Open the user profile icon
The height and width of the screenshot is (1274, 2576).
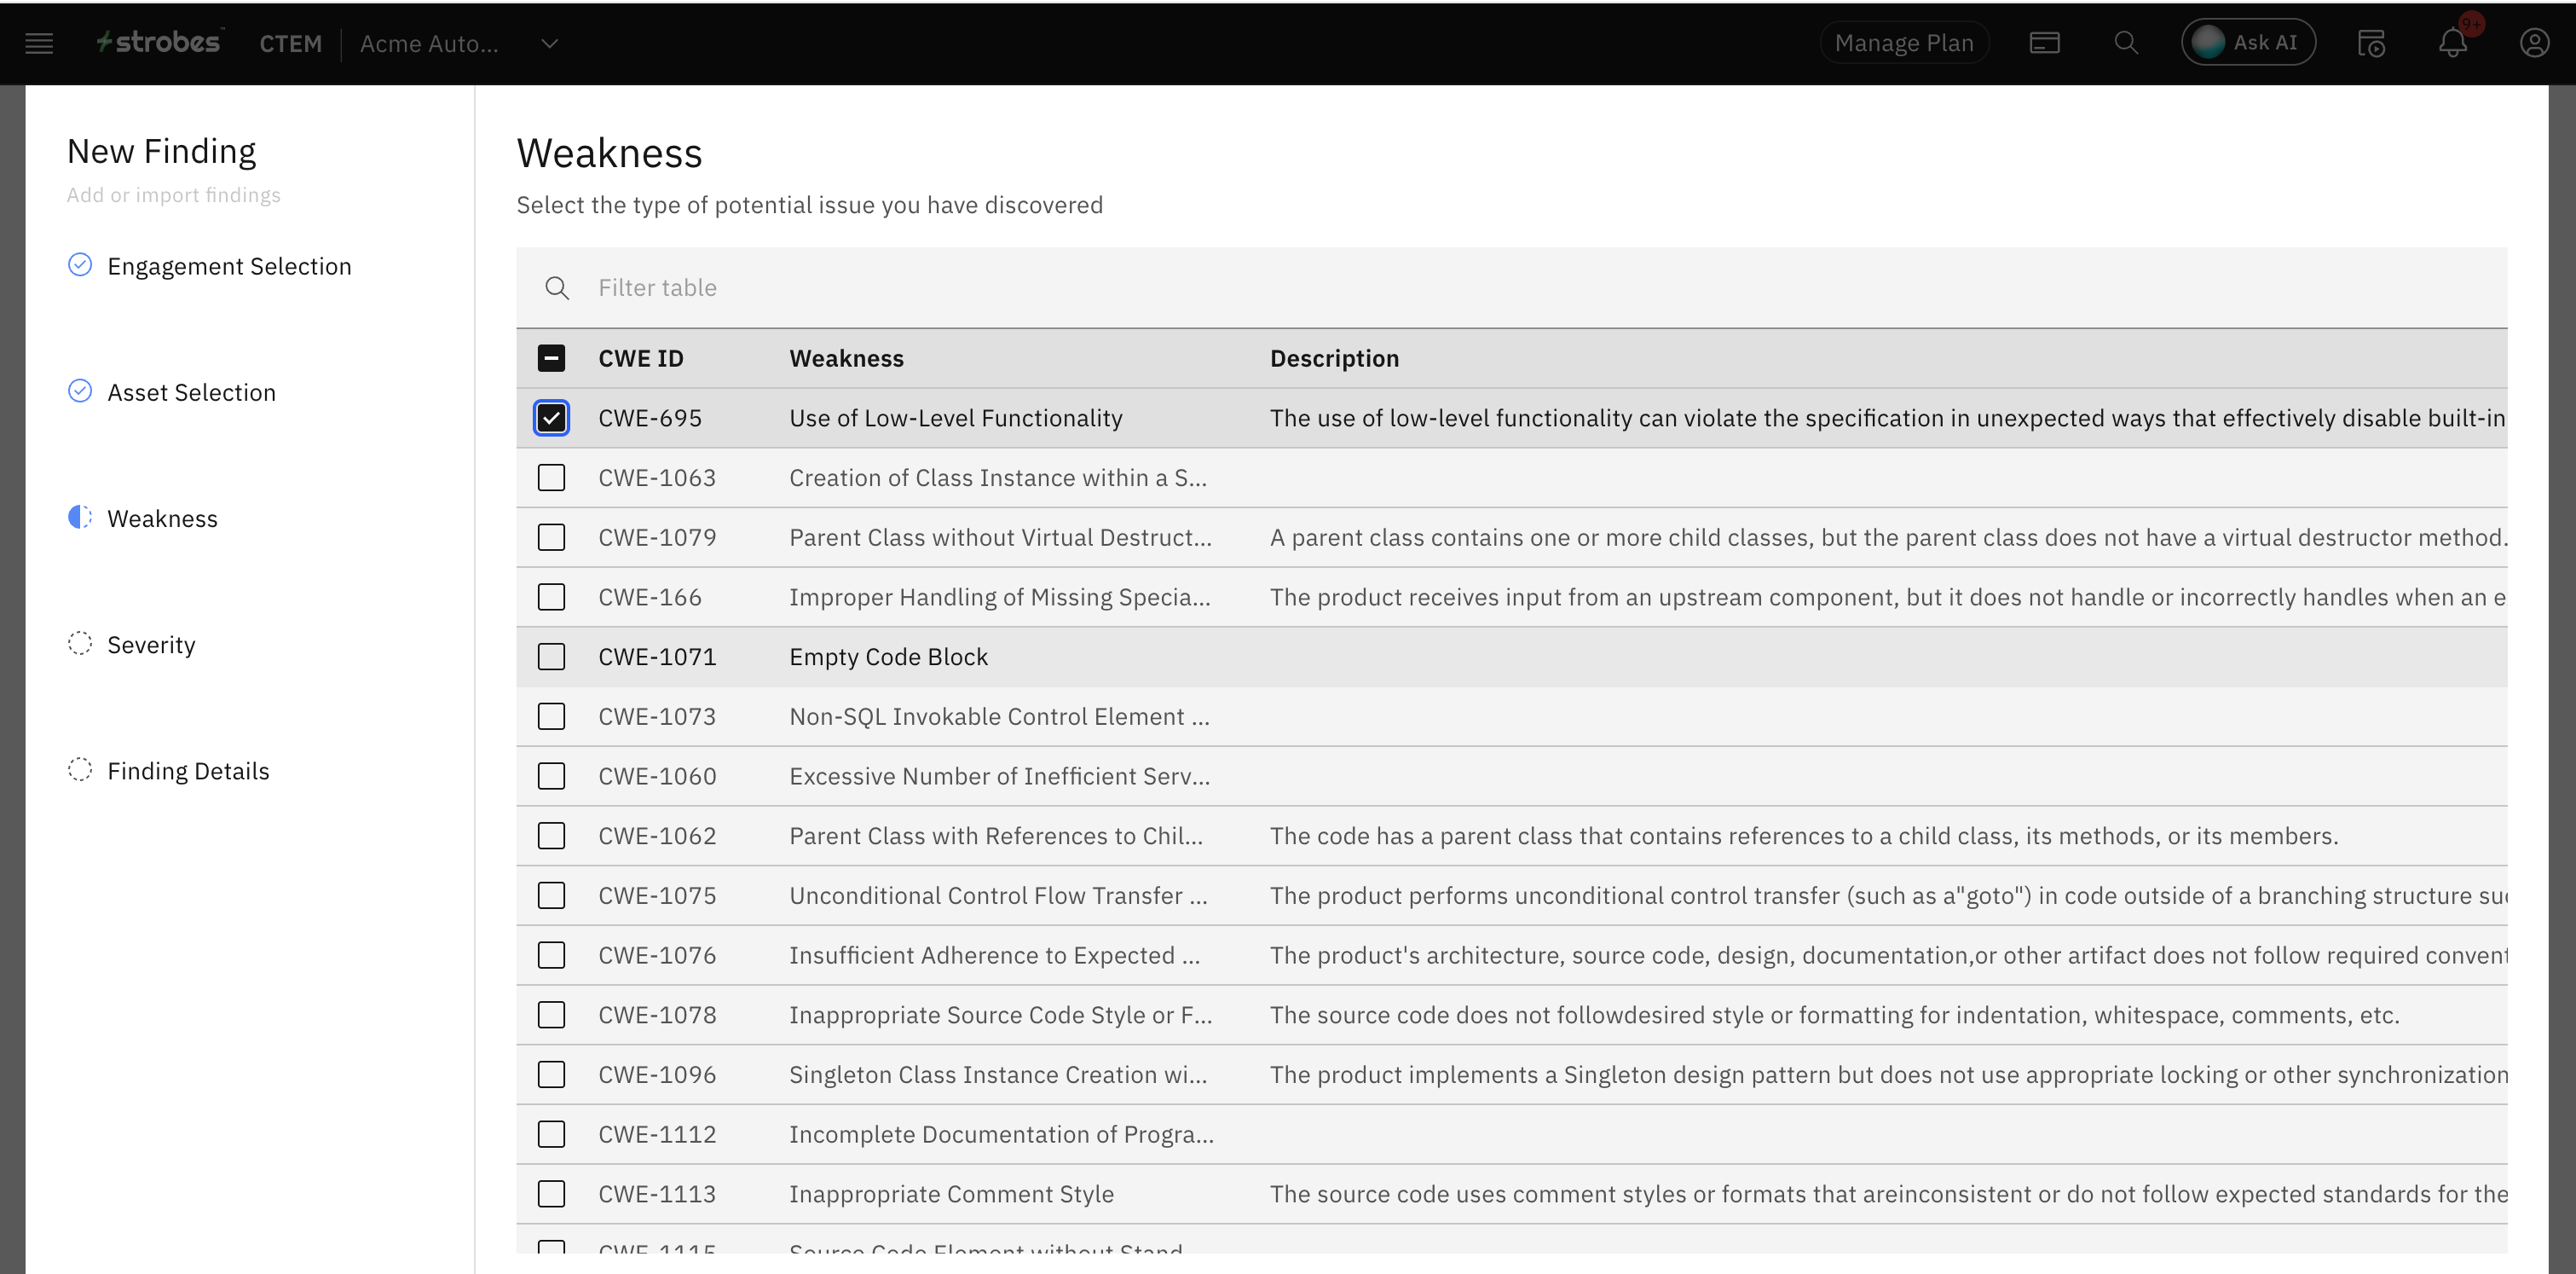[2534, 43]
